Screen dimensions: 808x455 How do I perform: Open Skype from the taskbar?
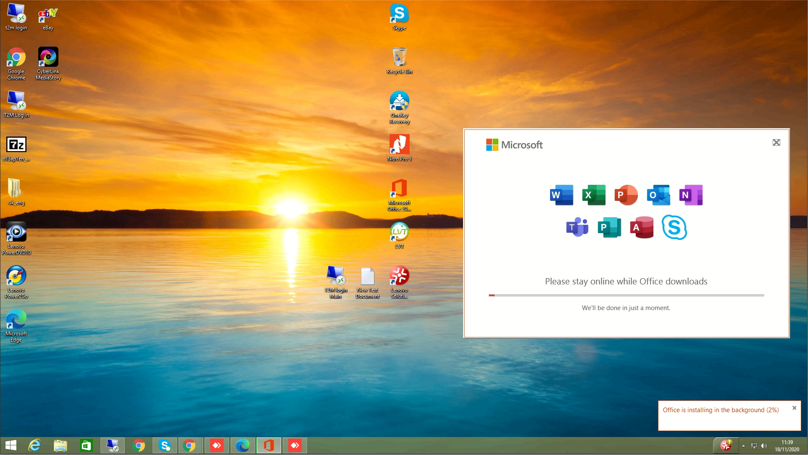[165, 445]
